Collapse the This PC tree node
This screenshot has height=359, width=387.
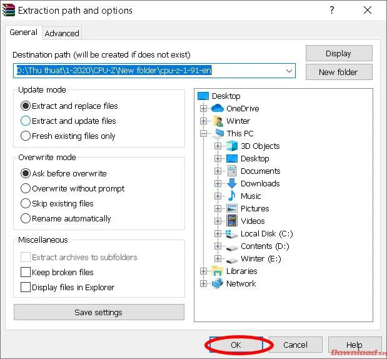[x=203, y=134]
